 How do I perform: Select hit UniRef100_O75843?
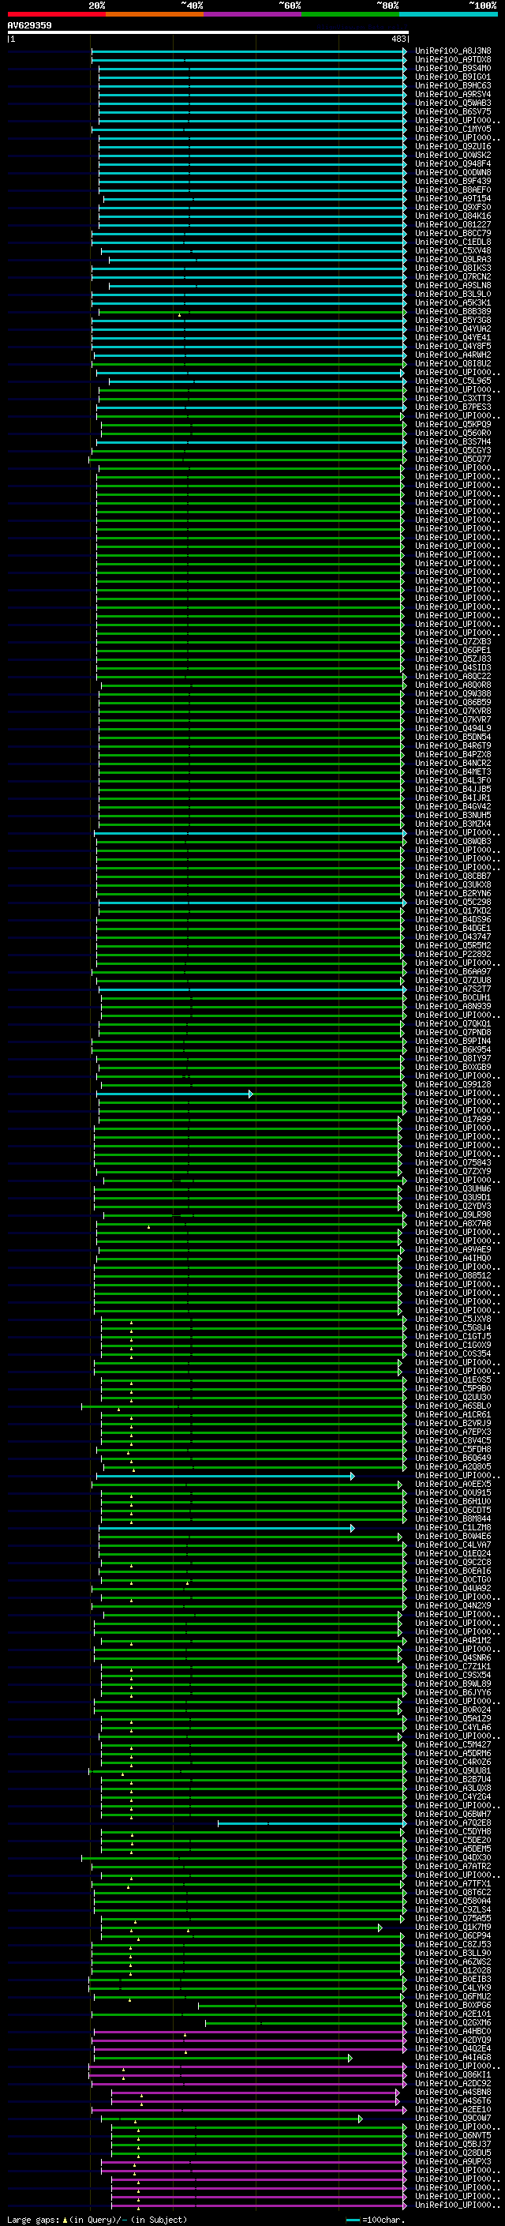pos(453,1162)
